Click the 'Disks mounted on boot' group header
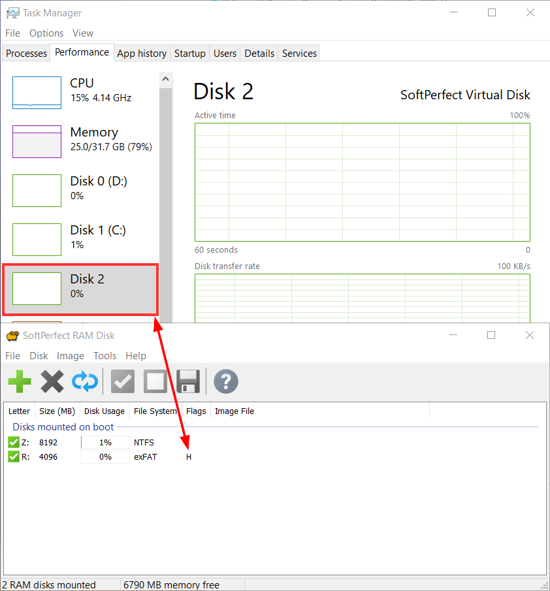550x591 pixels. click(63, 427)
